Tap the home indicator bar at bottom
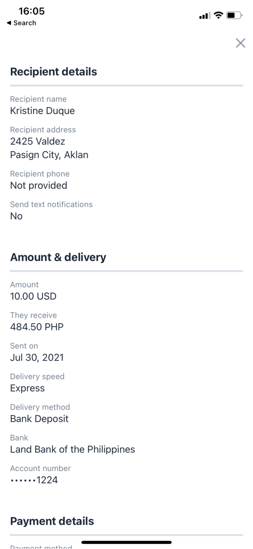253x549 pixels. click(126, 542)
